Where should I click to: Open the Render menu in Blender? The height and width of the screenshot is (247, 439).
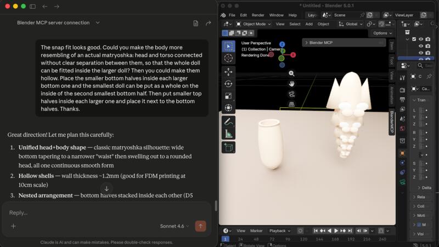point(258,15)
